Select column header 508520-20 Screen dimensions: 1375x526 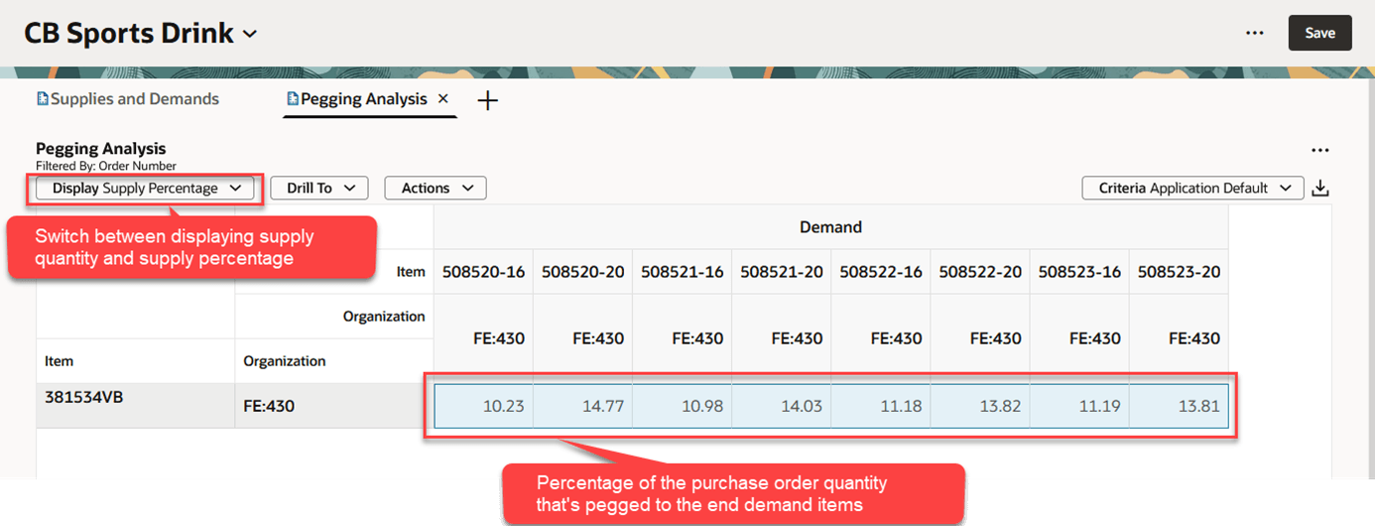tap(582, 271)
